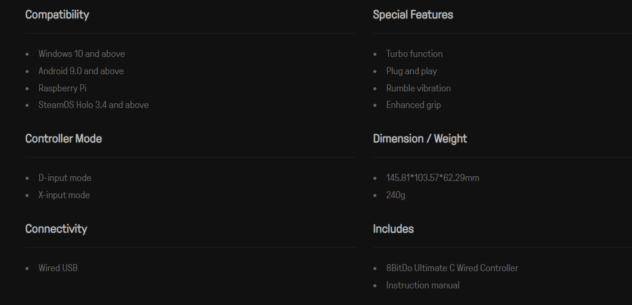This screenshot has height=305, width=632.
Task: Click the Rumble vibration entry
Action: coord(419,88)
